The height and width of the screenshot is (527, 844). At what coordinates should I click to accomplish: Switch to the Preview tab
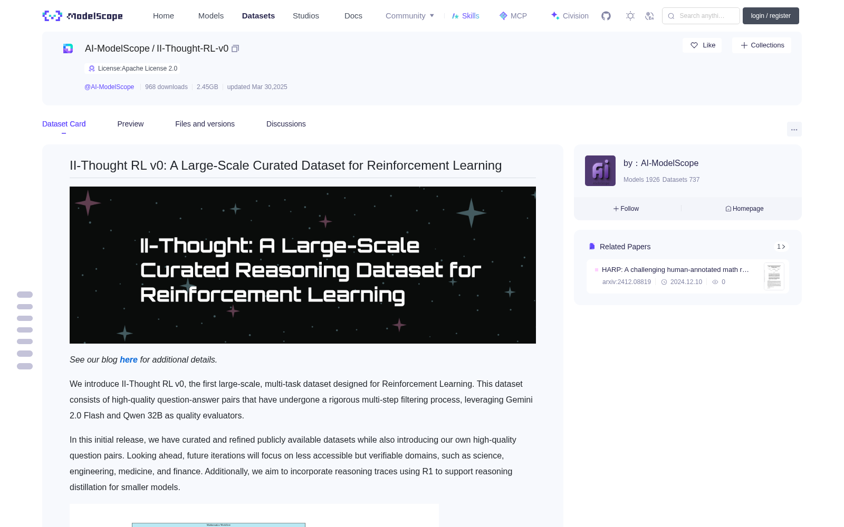130,124
